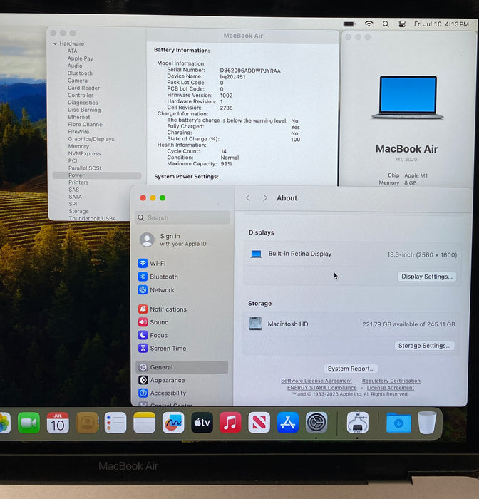Launch Music from the Dock

point(230,423)
